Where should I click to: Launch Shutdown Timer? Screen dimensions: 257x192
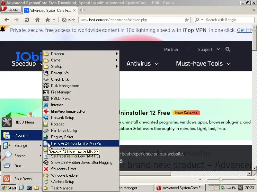pyautogui.click(x=81, y=169)
